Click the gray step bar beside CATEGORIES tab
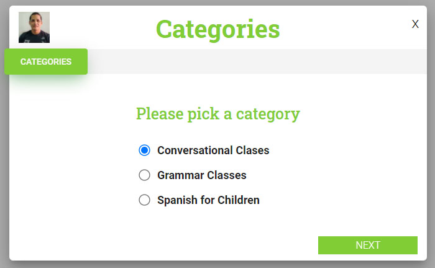 (255, 62)
